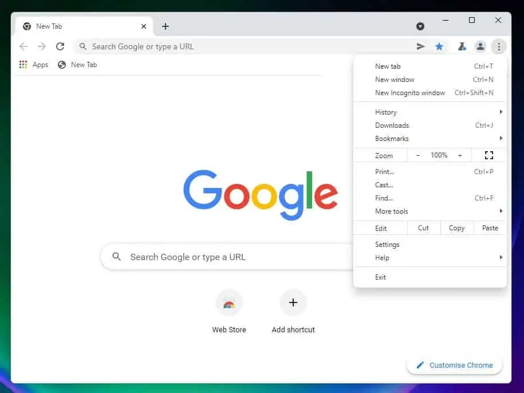Choose Cast... from the menu
524x393 pixels.
click(x=430, y=185)
